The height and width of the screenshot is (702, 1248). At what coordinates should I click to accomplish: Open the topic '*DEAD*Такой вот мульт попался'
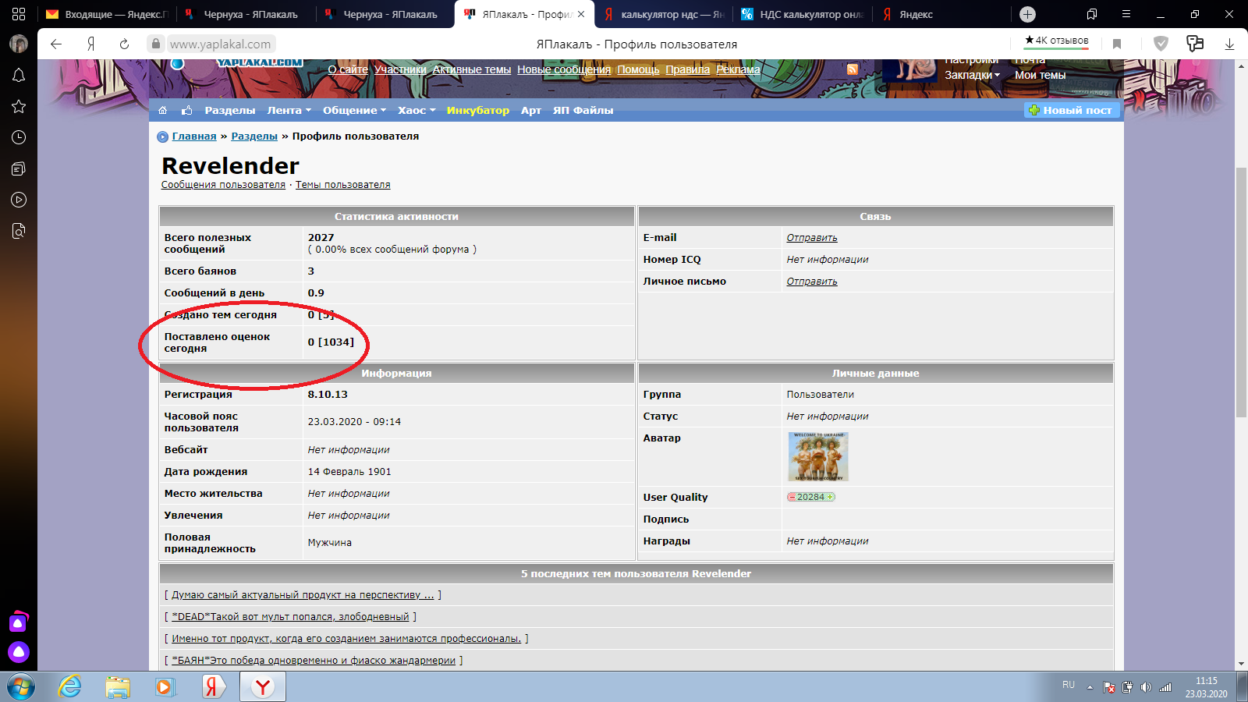coord(290,617)
